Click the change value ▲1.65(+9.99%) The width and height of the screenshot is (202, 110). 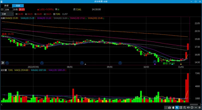[x=45, y=9]
